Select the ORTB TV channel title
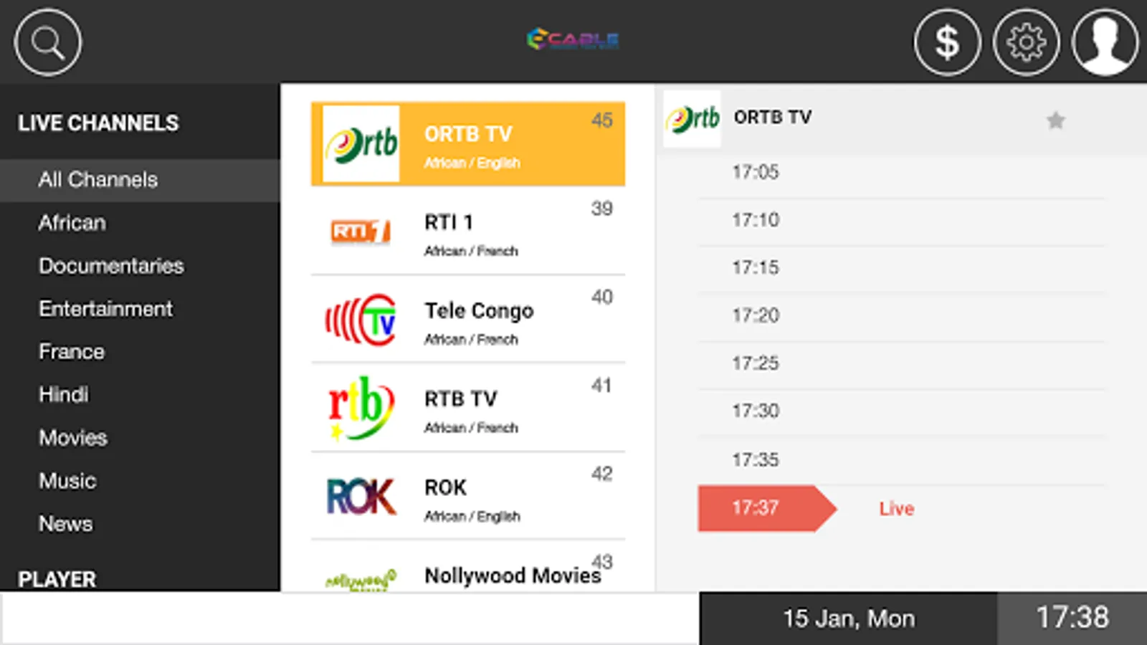Viewport: 1147px width, 645px height. pos(468,134)
